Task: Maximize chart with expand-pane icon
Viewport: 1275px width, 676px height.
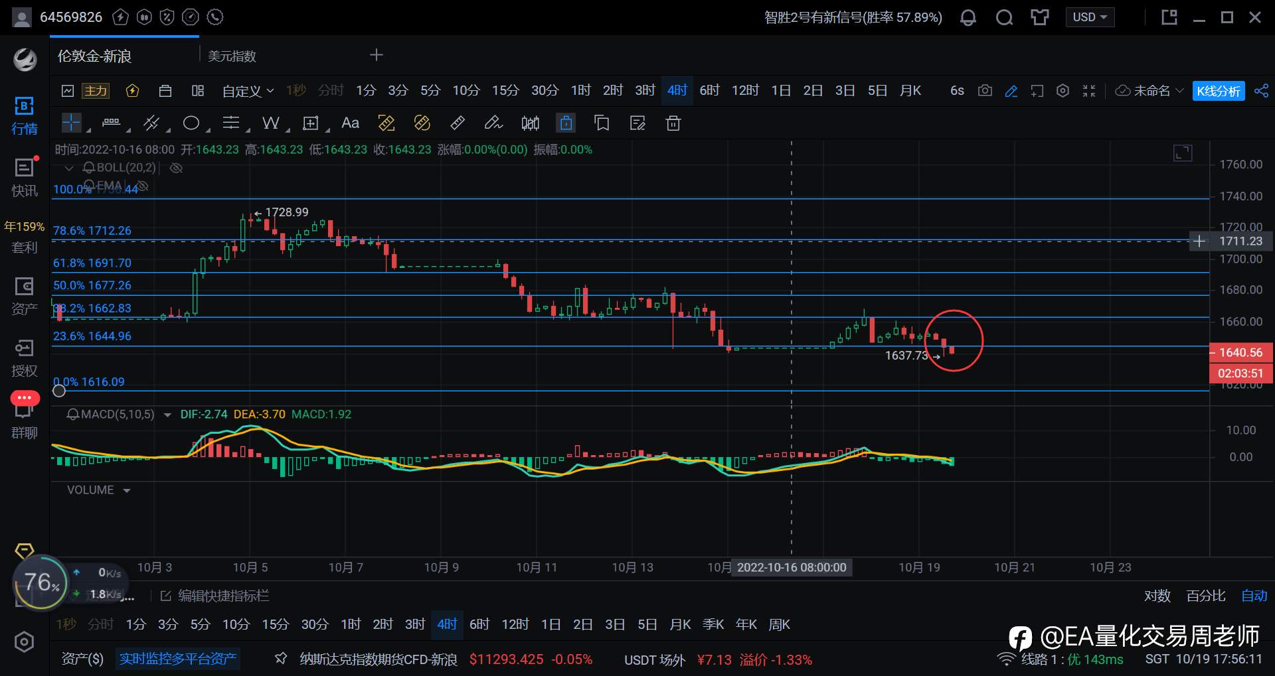Action: (1183, 153)
